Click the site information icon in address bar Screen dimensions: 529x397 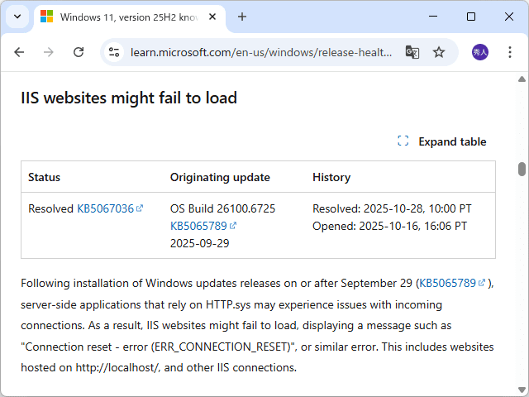point(116,52)
